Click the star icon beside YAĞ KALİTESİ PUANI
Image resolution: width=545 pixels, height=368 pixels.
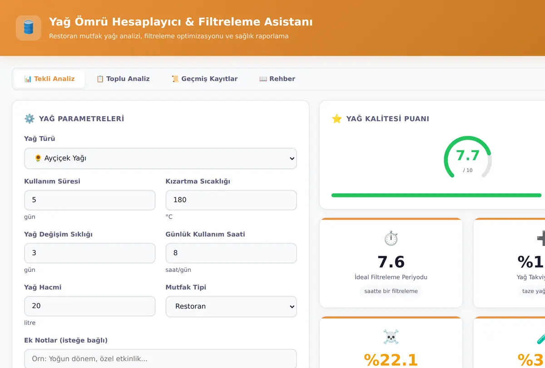[337, 119]
